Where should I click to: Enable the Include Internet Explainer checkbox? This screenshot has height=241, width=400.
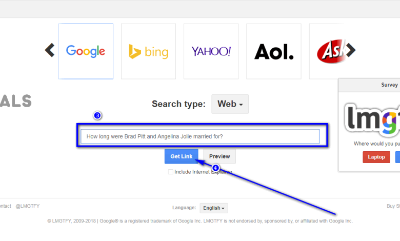171,172
